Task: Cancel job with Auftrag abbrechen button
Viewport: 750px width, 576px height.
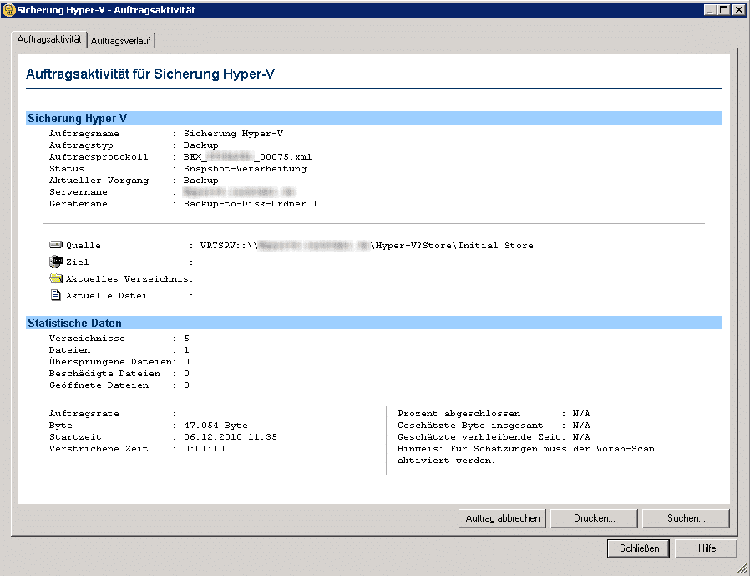Action: [502, 518]
